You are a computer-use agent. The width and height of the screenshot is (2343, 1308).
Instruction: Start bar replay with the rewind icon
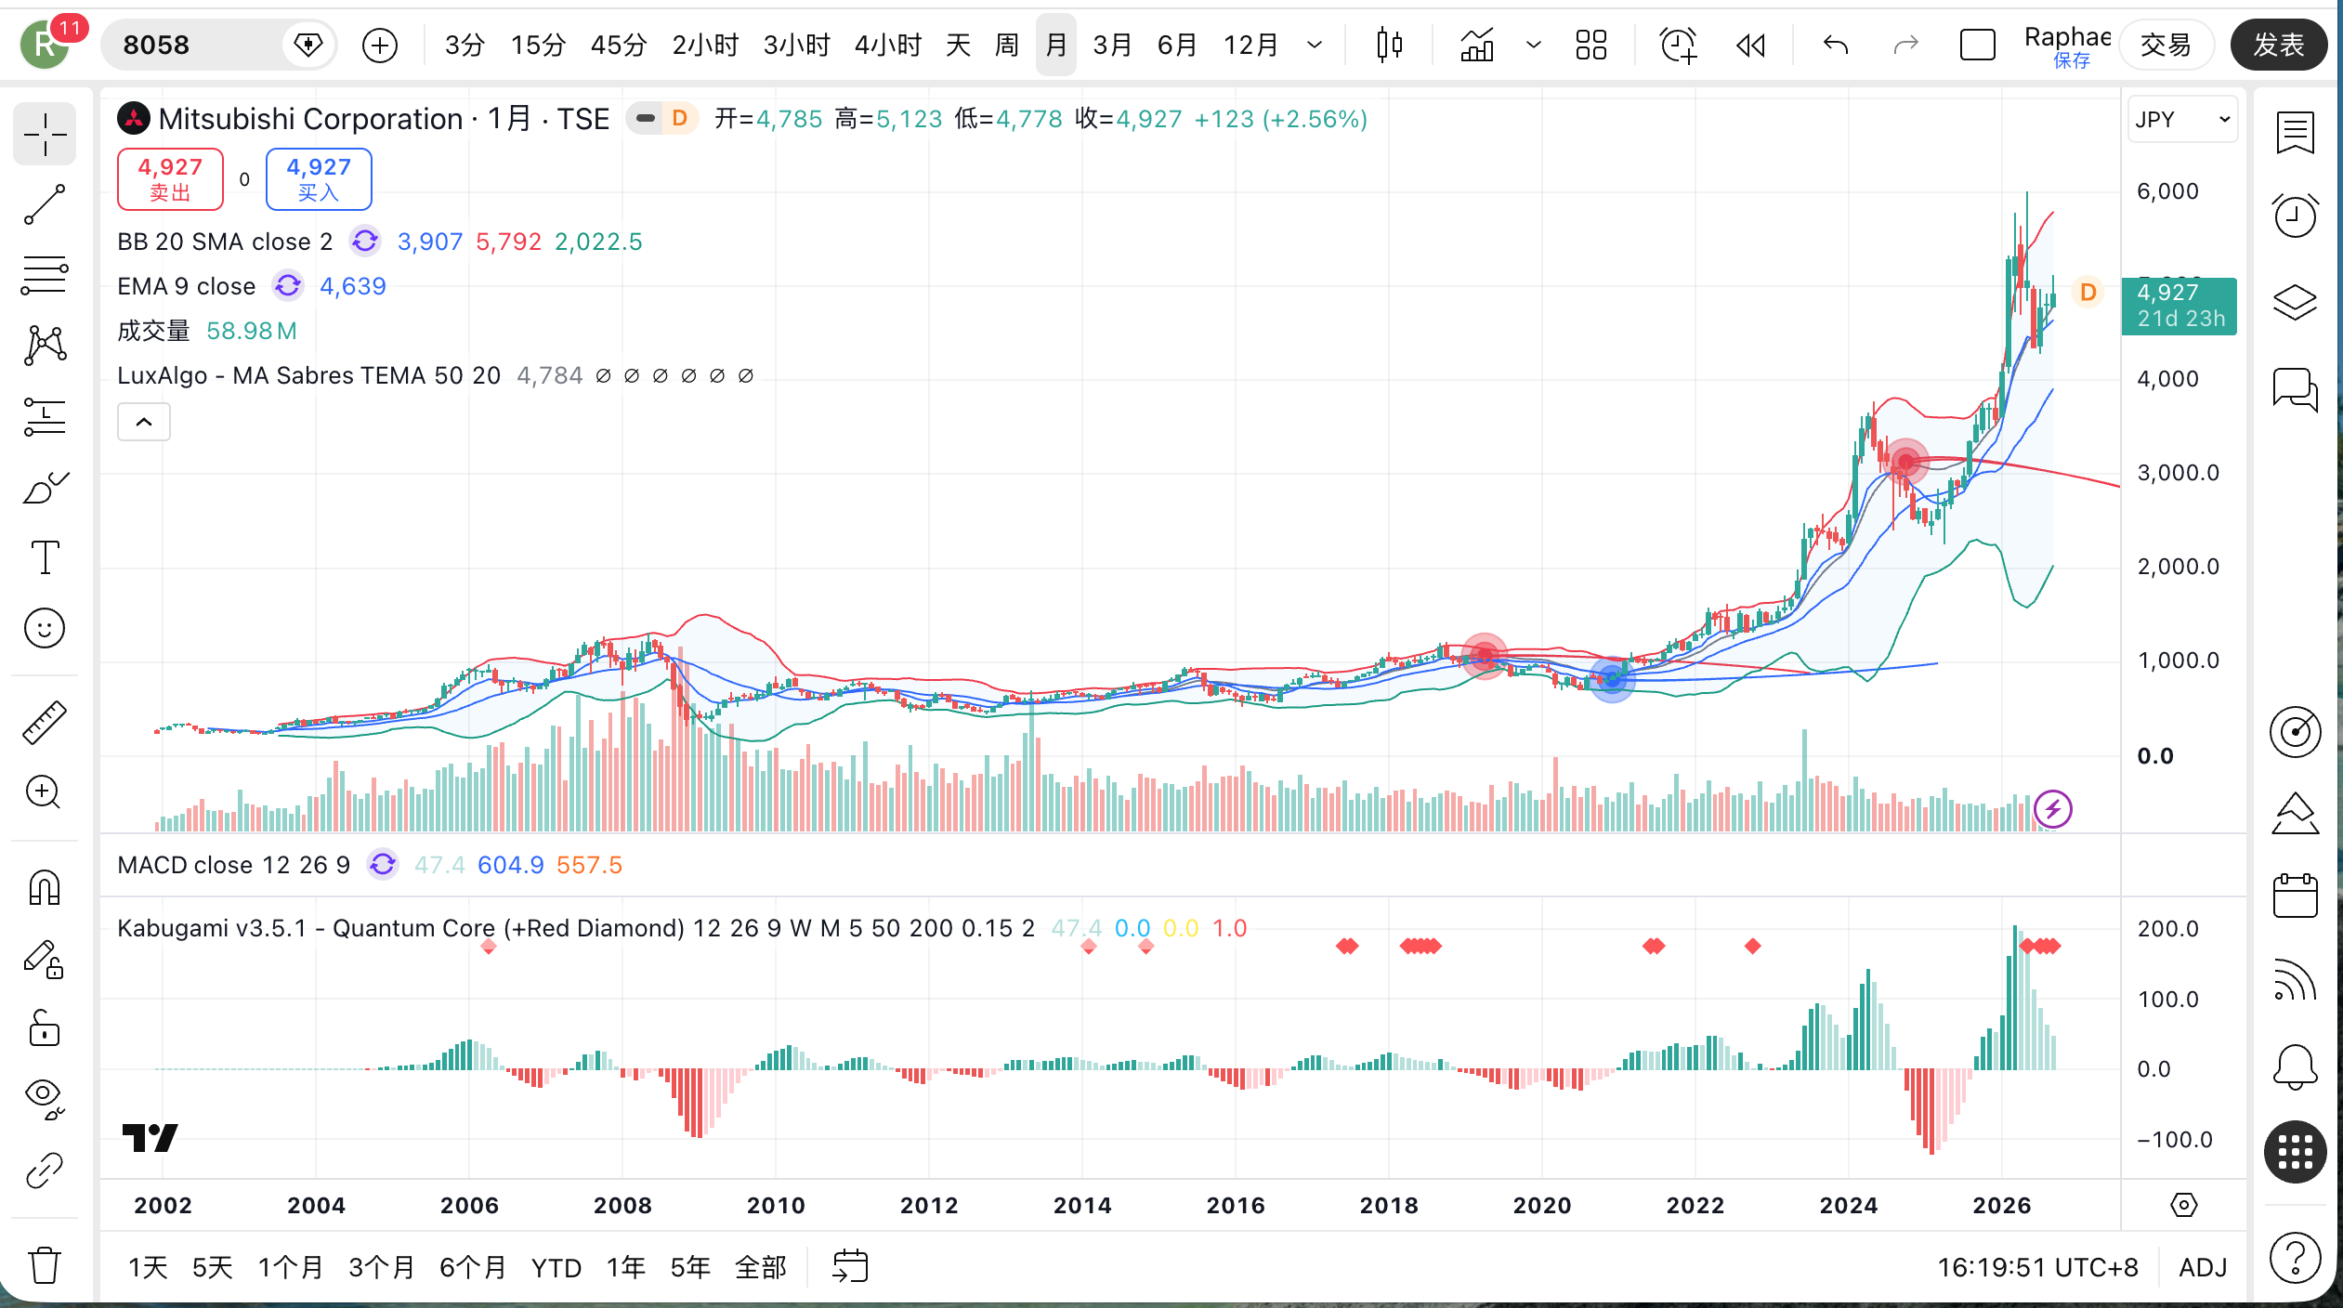1750,45
